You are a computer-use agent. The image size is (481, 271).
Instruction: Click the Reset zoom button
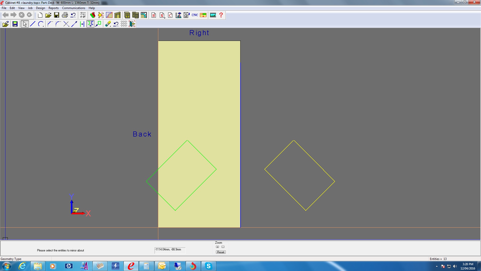click(x=221, y=252)
